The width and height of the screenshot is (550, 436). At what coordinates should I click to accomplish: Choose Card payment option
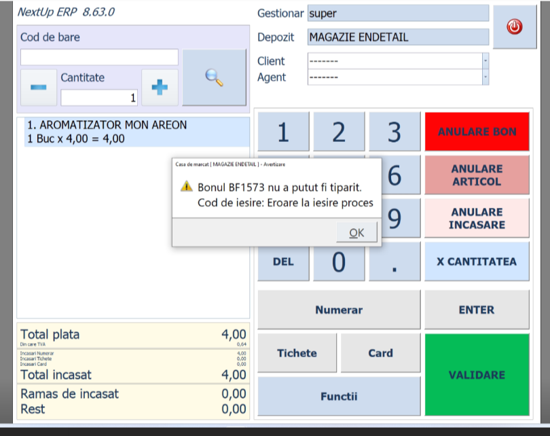click(x=380, y=353)
